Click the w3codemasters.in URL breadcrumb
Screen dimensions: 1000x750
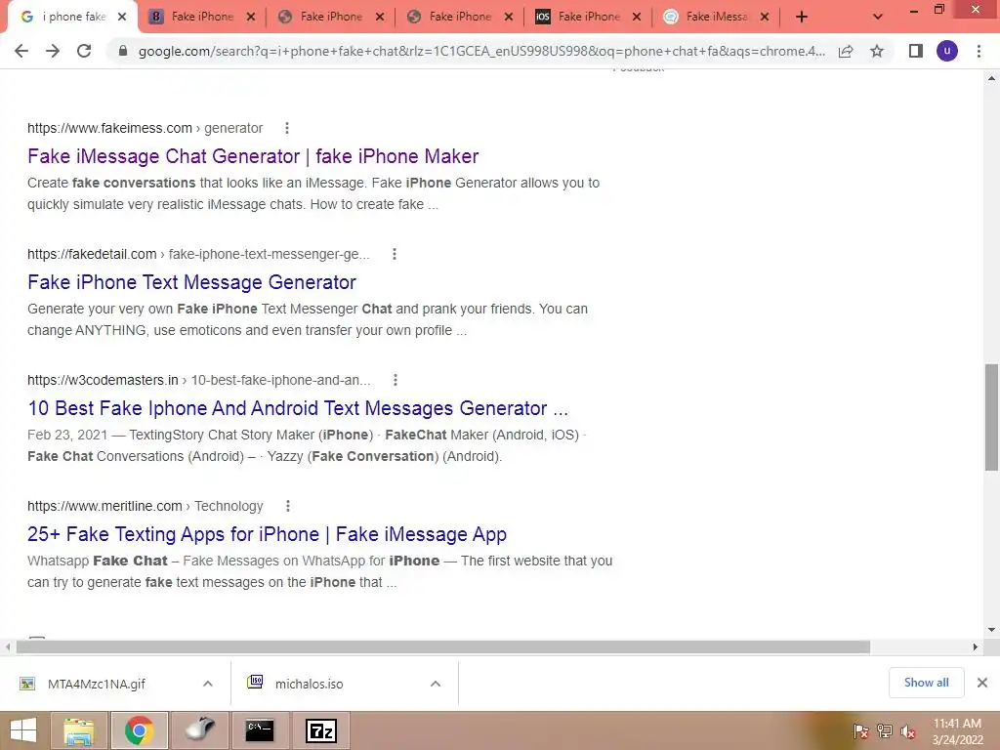pos(199,380)
